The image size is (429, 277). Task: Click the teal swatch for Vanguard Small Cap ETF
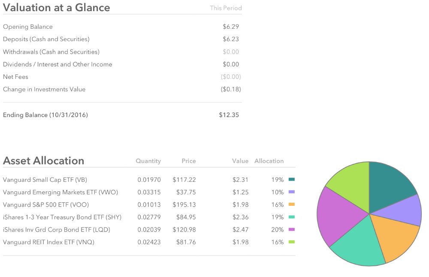[292, 180]
